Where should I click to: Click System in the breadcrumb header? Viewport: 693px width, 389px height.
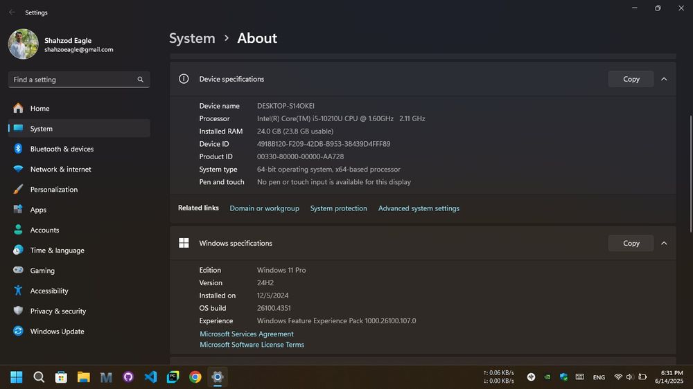192,38
